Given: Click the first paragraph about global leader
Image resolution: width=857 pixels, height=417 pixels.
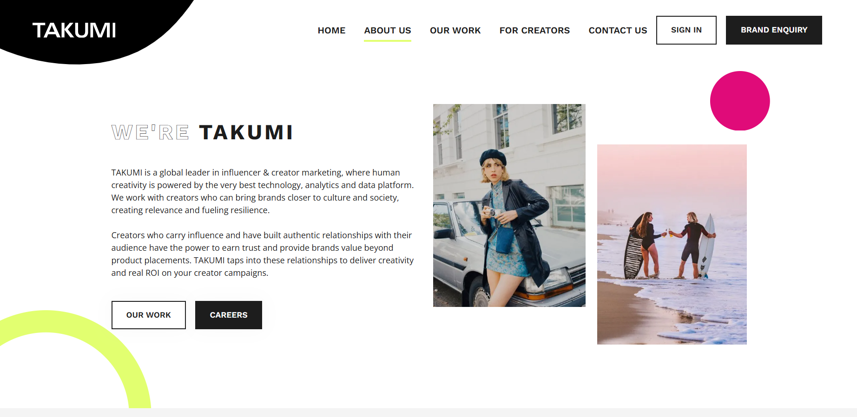Looking at the screenshot, I should click(x=263, y=191).
